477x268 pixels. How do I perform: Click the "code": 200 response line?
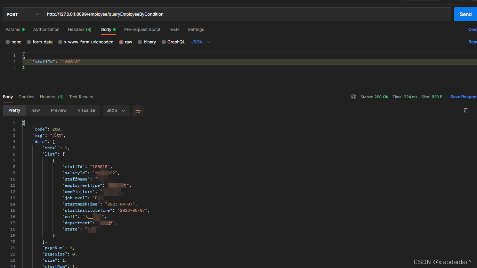click(x=47, y=129)
